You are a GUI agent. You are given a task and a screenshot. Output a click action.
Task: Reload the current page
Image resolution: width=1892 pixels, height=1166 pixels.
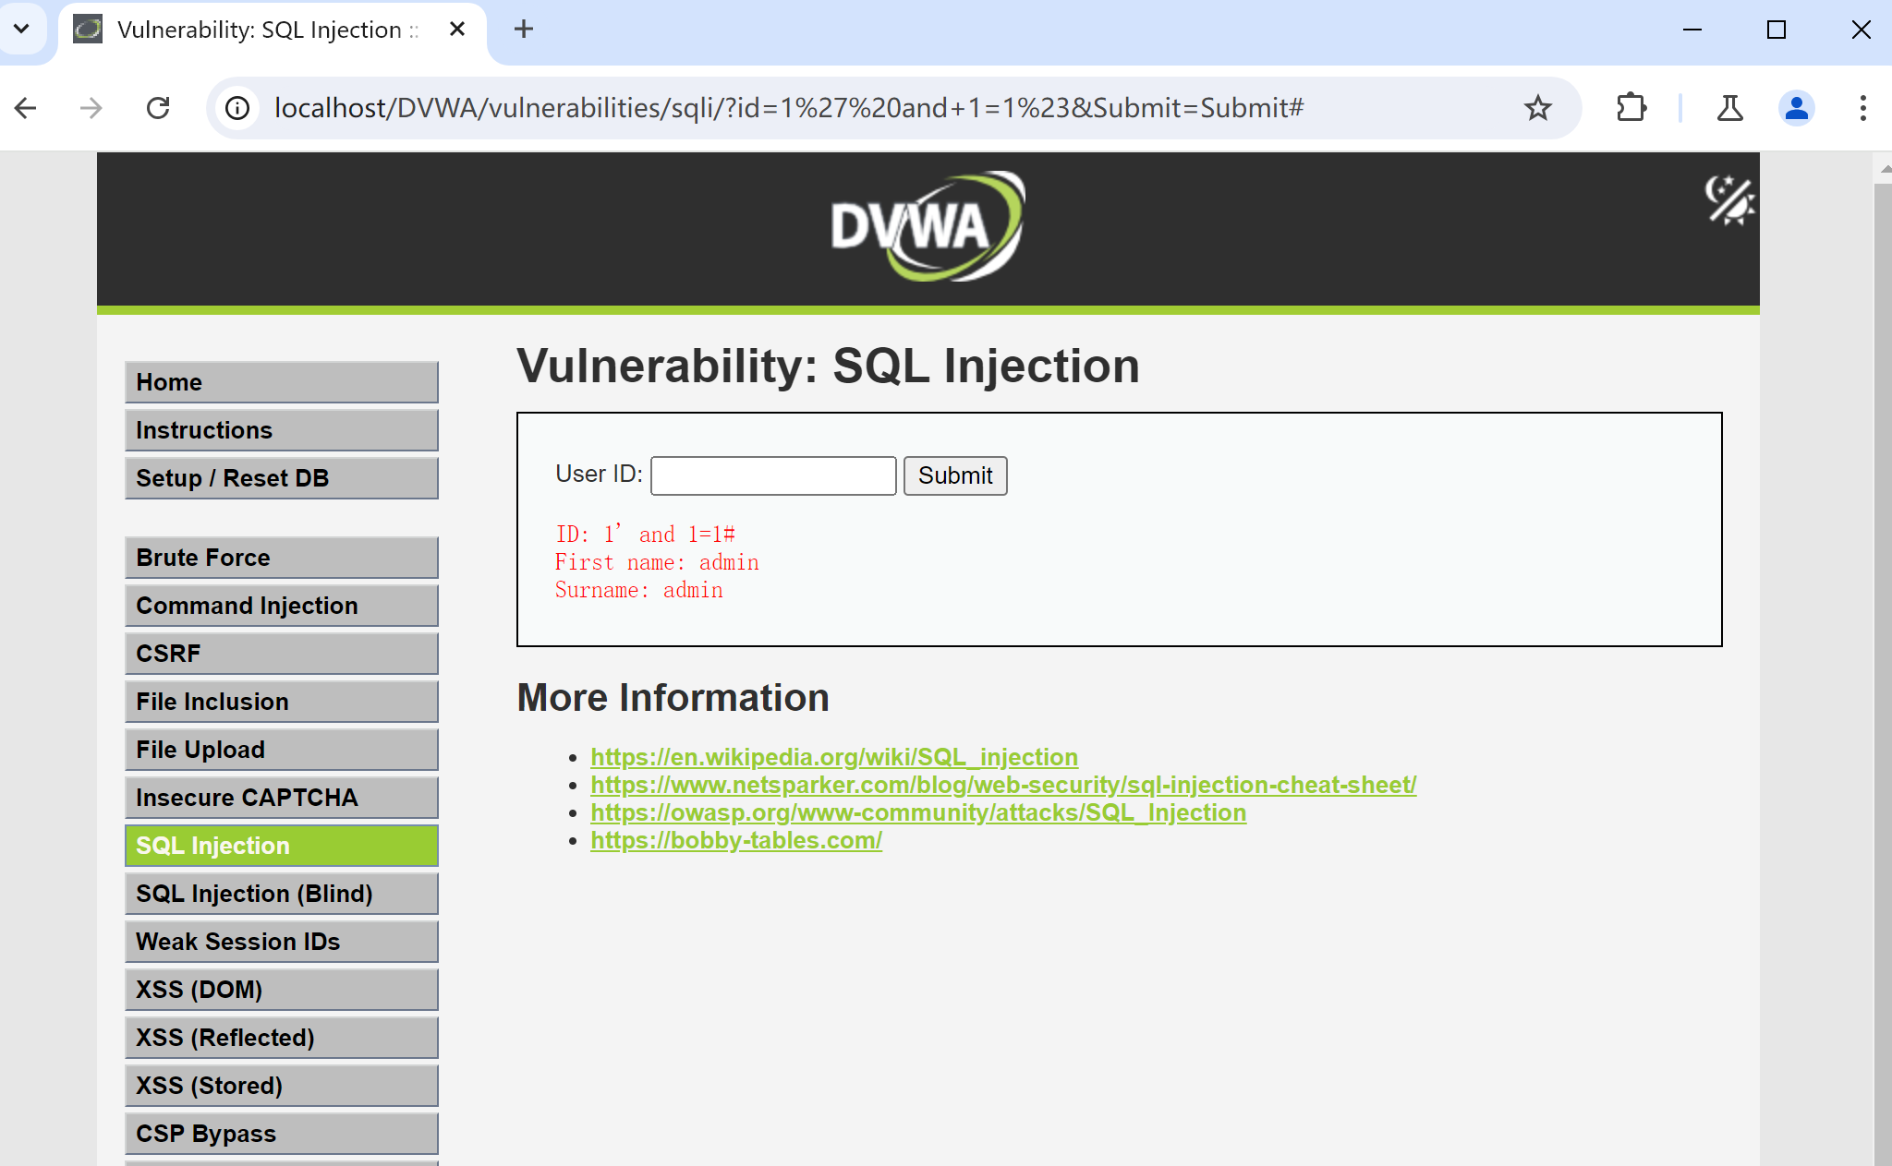click(x=158, y=108)
